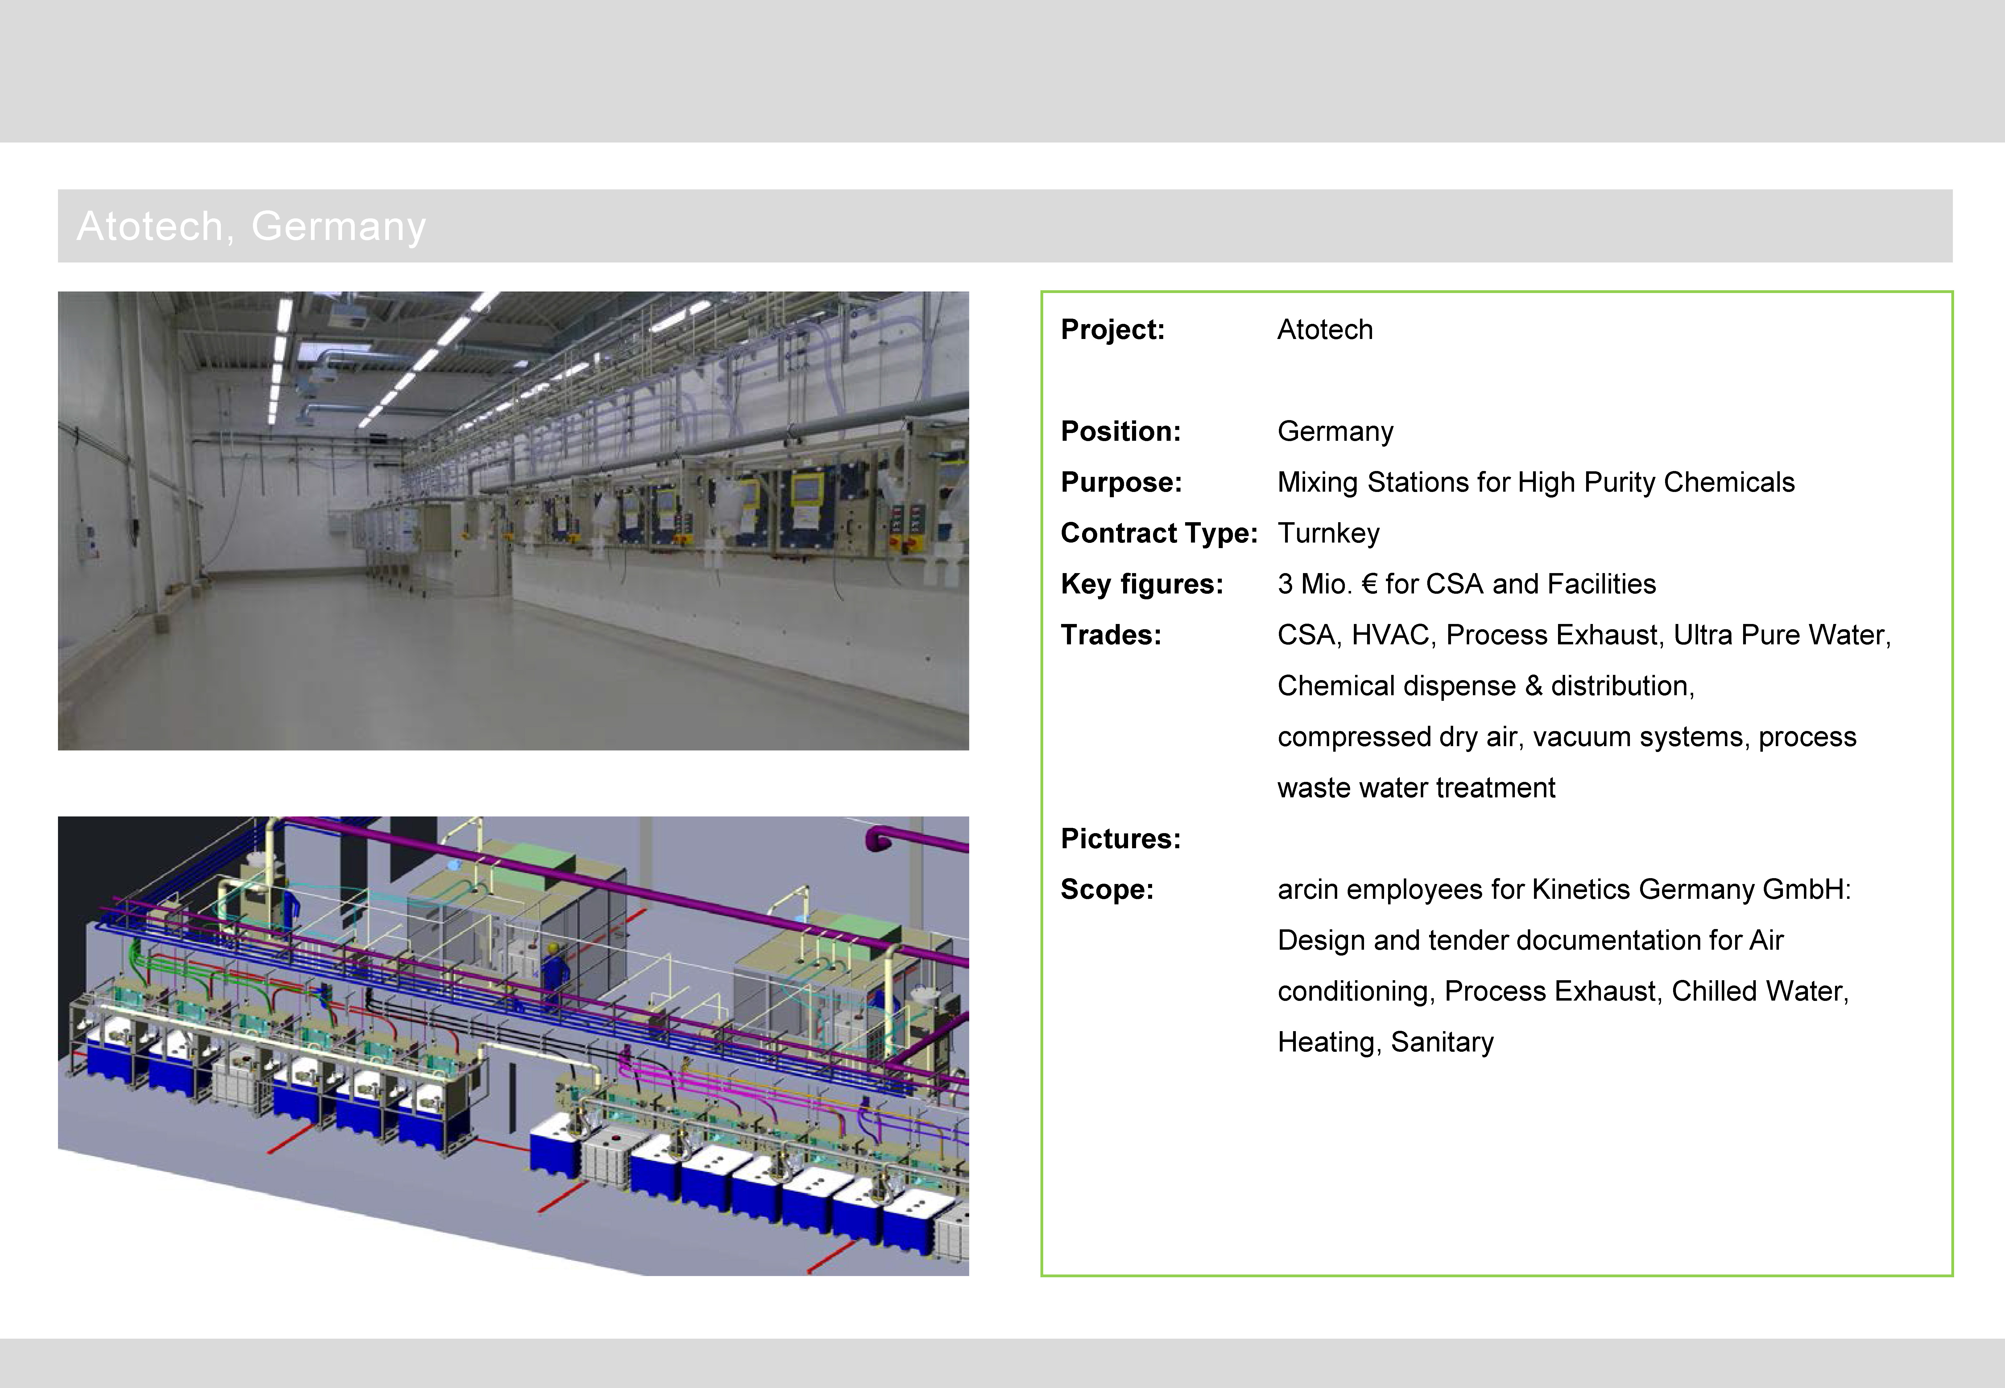Image resolution: width=2005 pixels, height=1388 pixels.
Task: Open the mixing station hall photo
Action: click(513, 521)
